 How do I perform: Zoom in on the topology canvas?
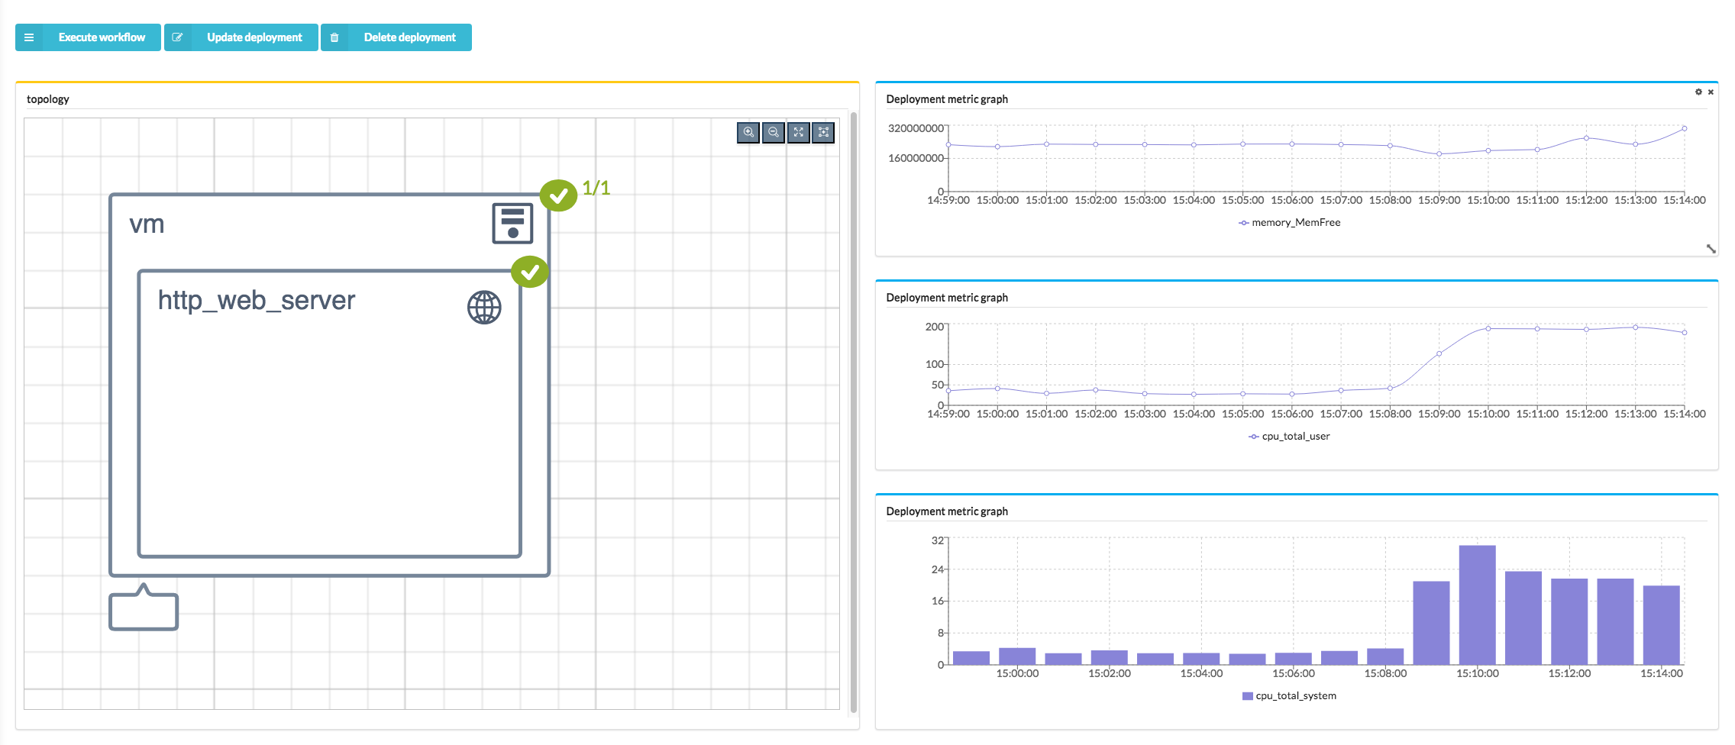point(748,133)
